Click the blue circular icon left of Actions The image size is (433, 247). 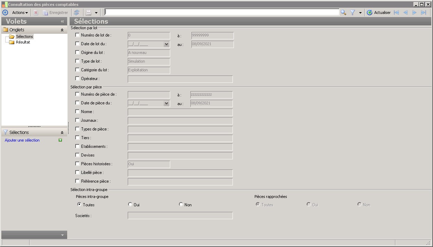(5, 13)
